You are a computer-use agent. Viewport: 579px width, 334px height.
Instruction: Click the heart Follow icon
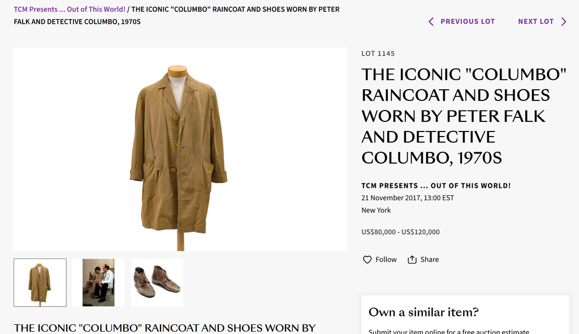[x=367, y=260]
